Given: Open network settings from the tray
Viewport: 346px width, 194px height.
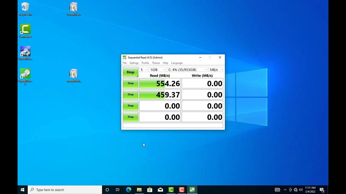Looking at the screenshot, I should (x=295, y=190).
